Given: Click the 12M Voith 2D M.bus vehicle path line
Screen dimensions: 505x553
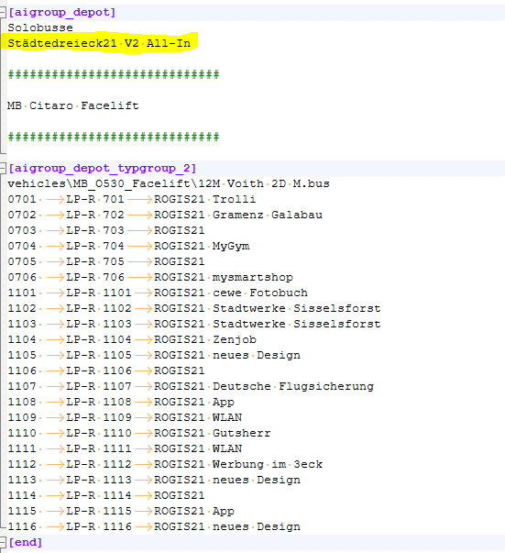Looking at the screenshot, I should pos(169,183).
